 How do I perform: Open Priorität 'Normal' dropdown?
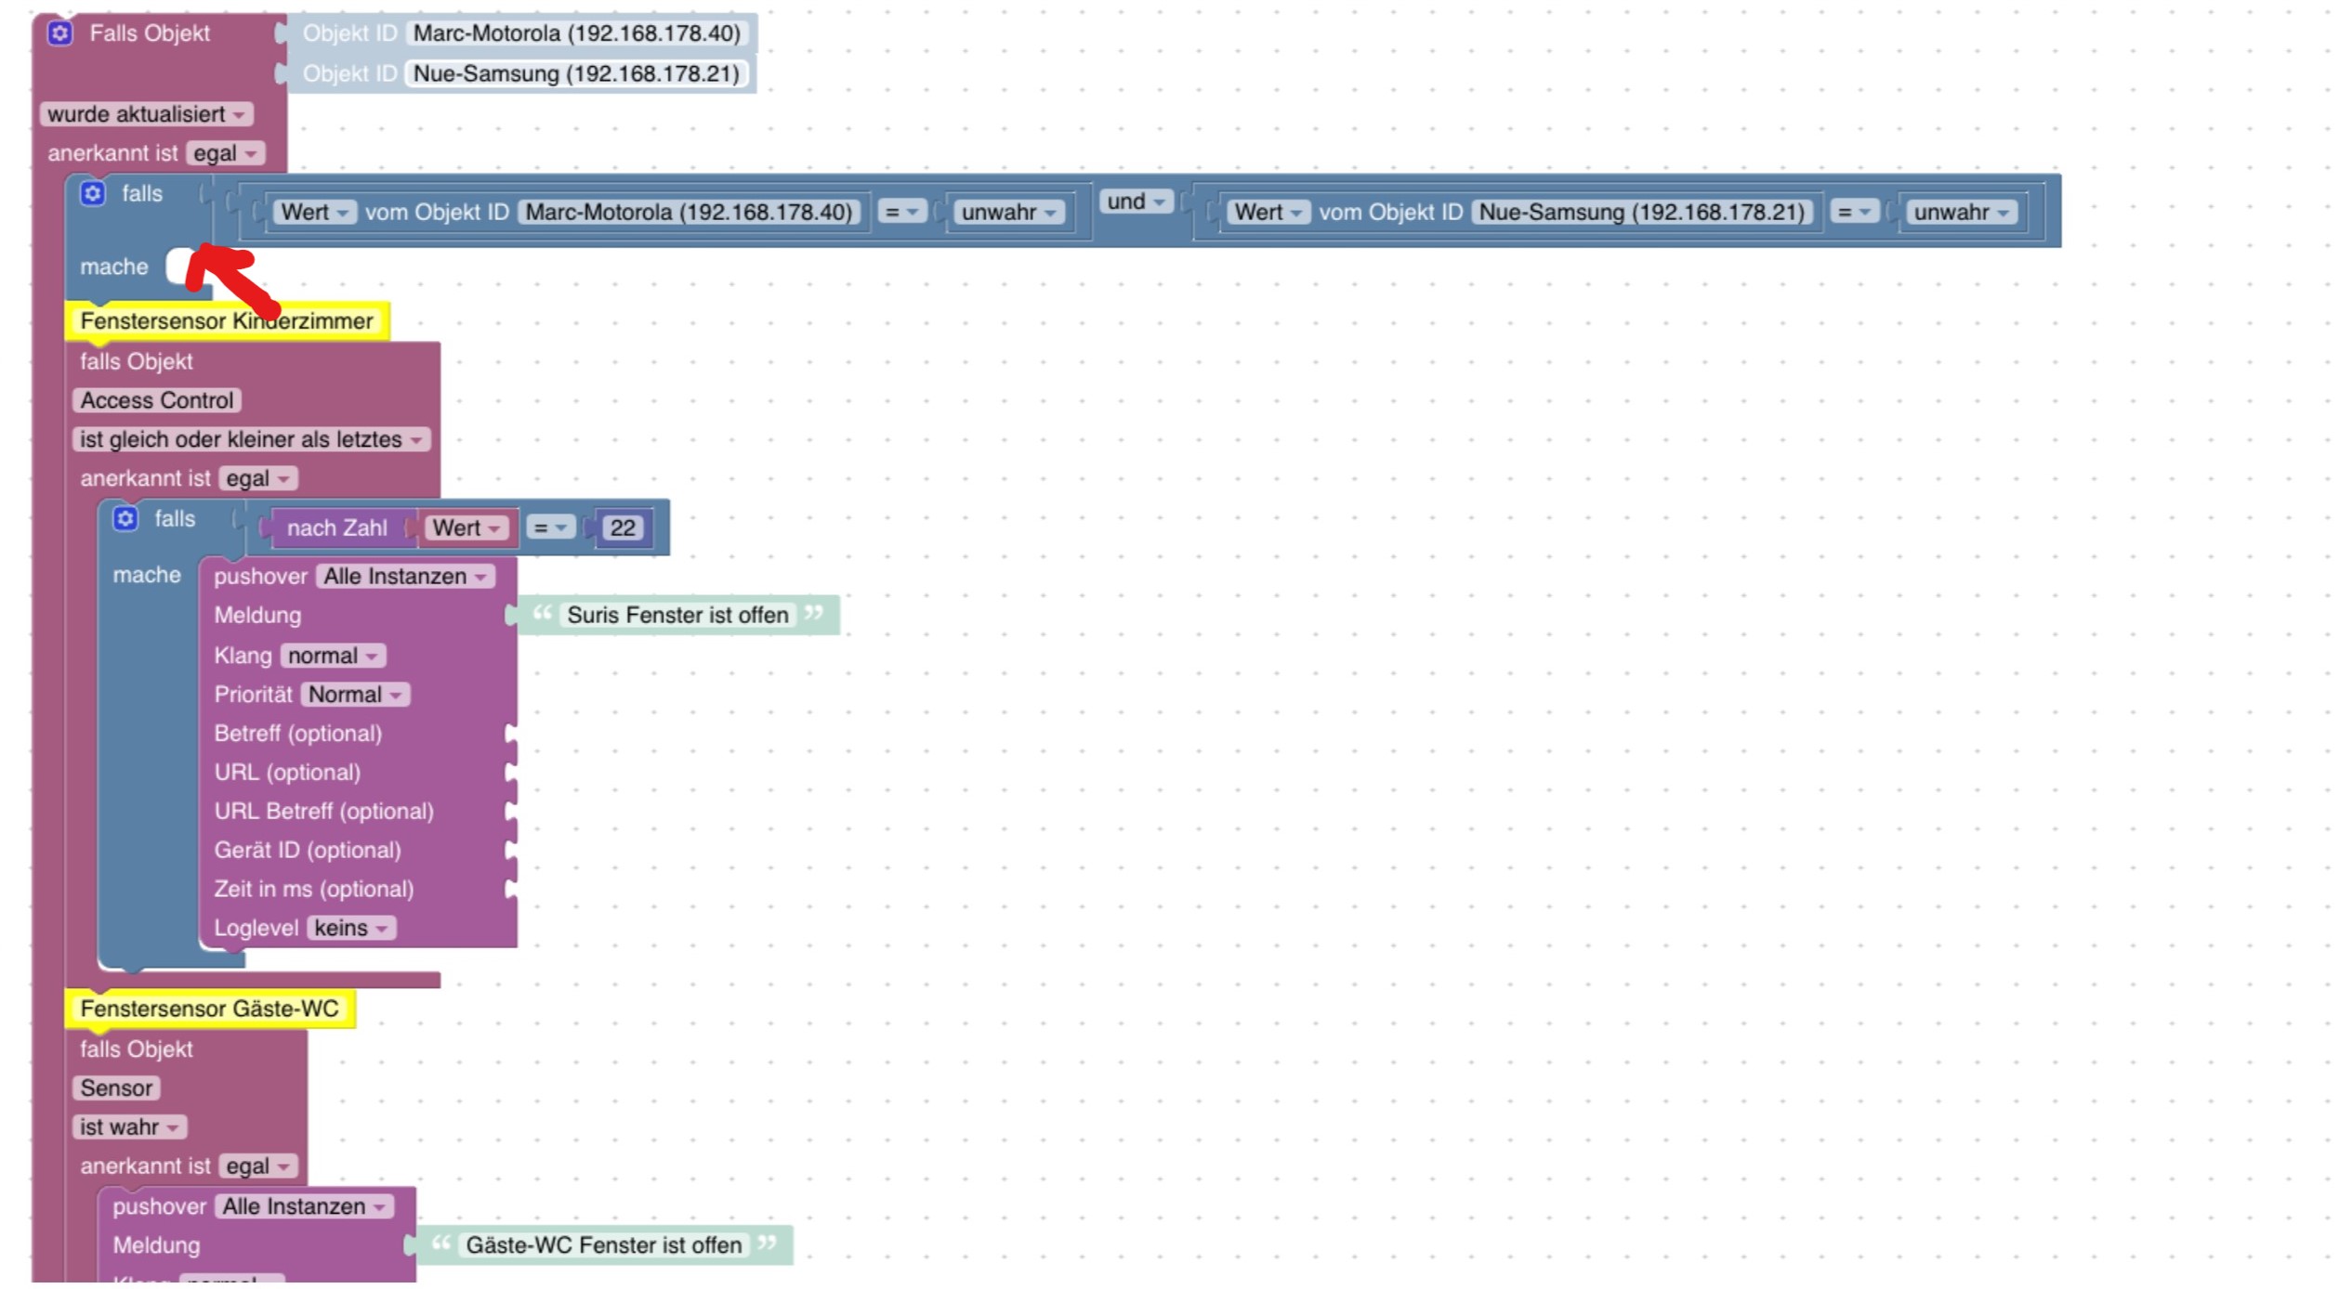coord(355,696)
